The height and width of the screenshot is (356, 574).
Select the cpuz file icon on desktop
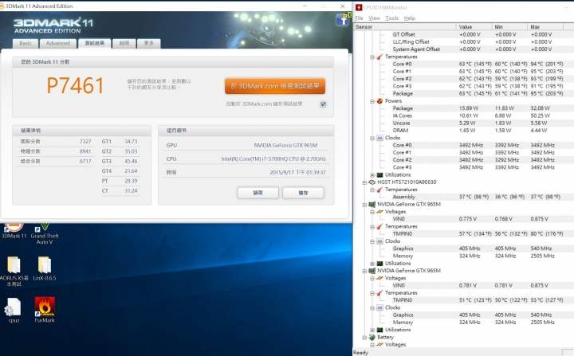[x=14, y=311]
